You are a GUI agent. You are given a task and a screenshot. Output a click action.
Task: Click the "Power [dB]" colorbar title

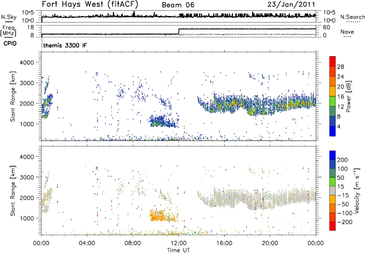[348, 96]
